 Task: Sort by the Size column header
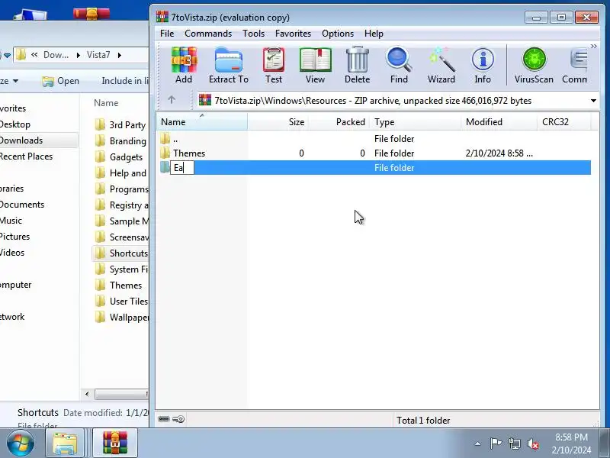click(x=278, y=122)
